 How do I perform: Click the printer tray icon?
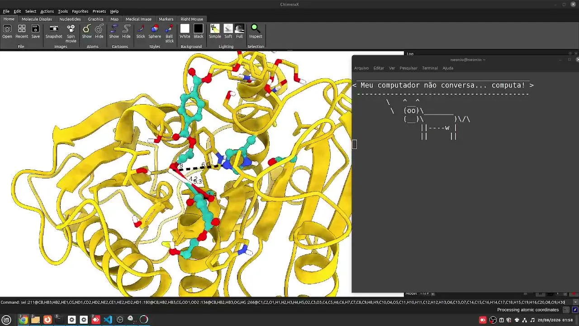coord(517,320)
